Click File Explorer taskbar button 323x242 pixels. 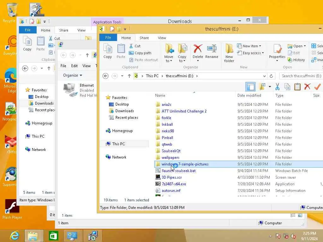coord(33,236)
